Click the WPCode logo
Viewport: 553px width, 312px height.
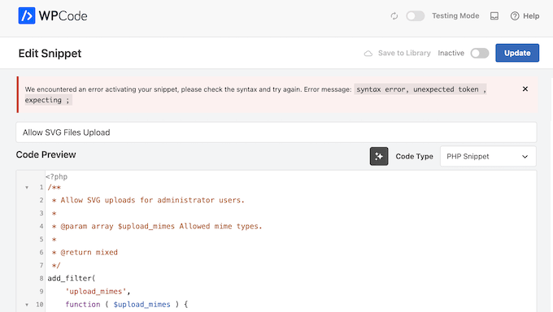(x=53, y=16)
